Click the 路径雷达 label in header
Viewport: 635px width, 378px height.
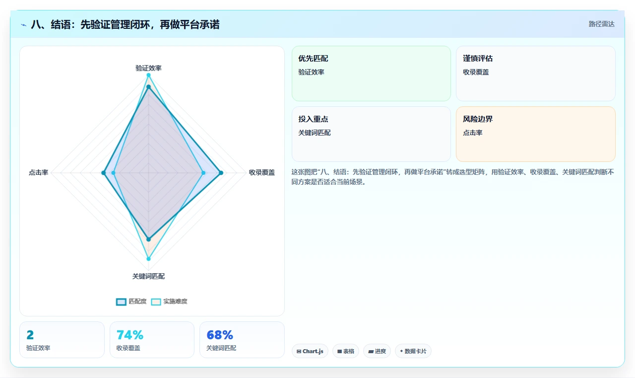601,24
